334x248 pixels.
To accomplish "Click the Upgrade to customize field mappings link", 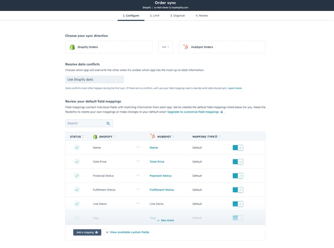I will tap(193, 112).
